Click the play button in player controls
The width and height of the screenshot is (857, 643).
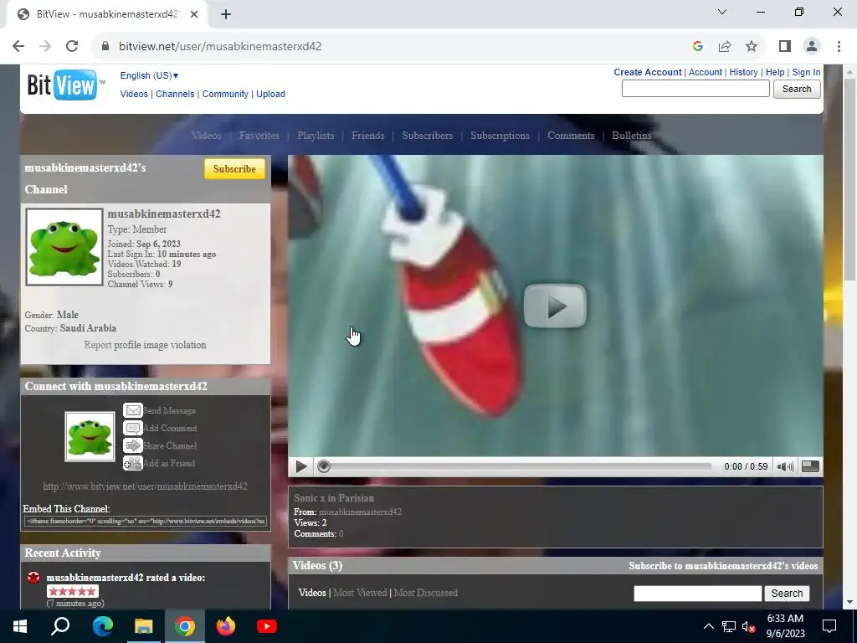click(x=300, y=466)
